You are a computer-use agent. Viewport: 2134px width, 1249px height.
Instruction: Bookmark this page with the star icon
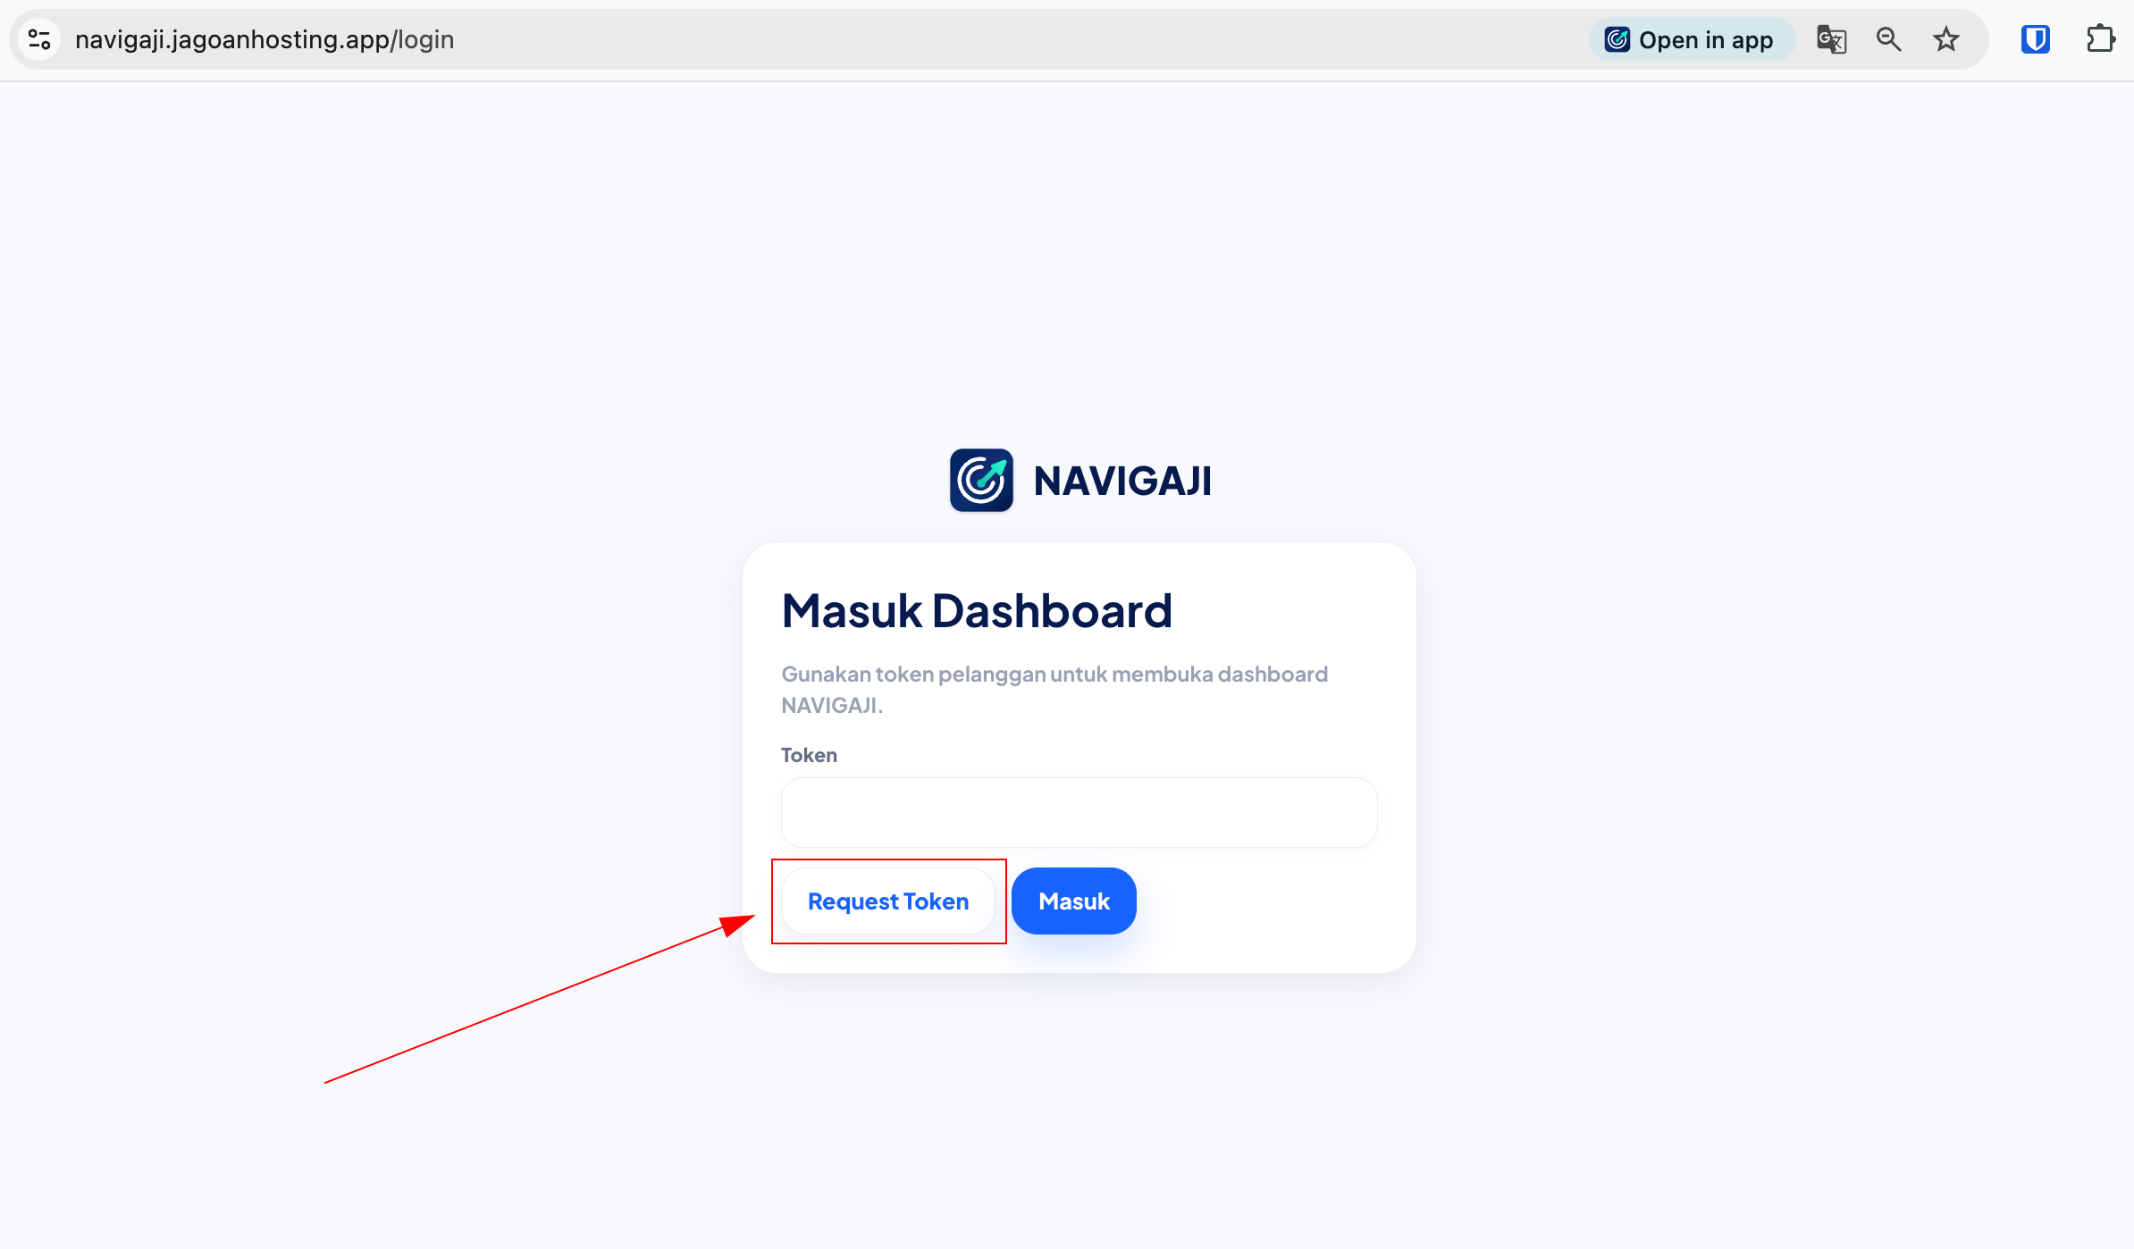[x=1946, y=39]
